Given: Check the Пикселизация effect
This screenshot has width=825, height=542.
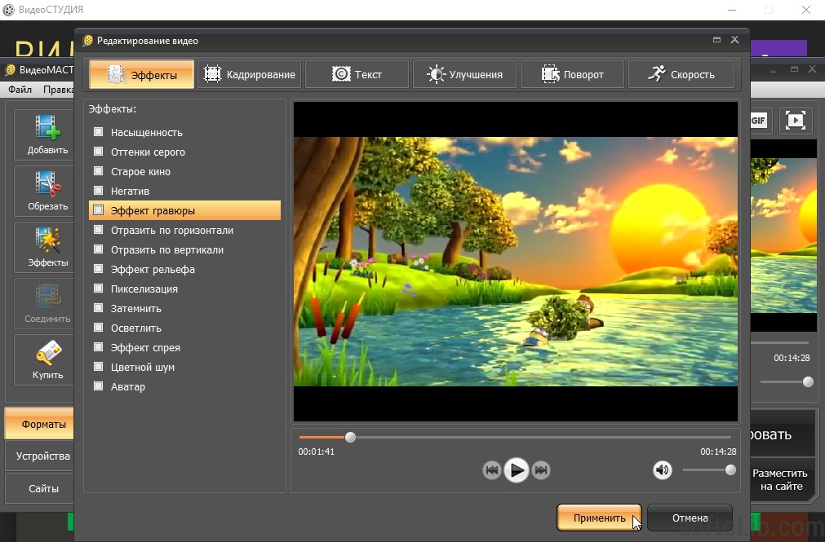Looking at the screenshot, I should (x=99, y=288).
